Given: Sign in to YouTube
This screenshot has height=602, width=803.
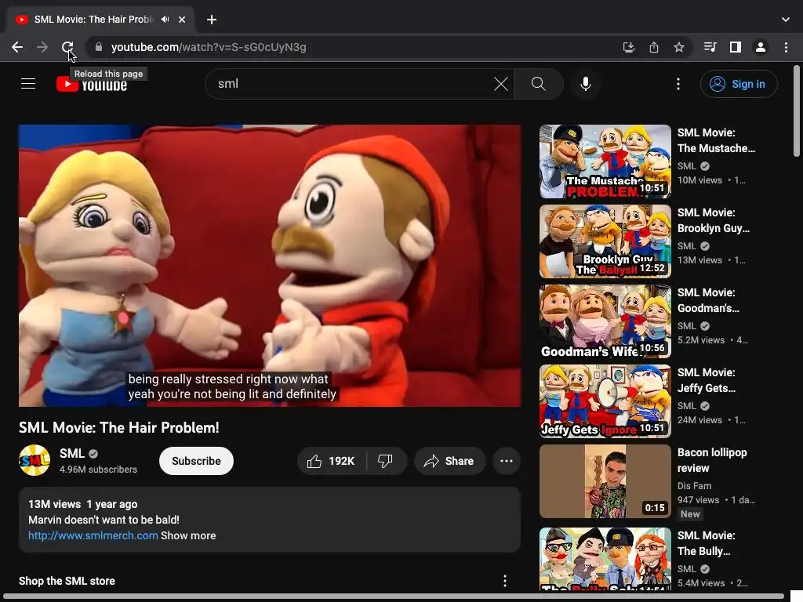Looking at the screenshot, I should coord(739,84).
